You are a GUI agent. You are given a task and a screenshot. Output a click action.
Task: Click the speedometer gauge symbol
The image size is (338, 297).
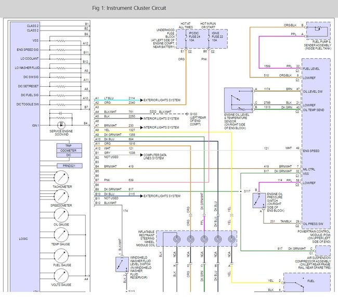point(62,197)
